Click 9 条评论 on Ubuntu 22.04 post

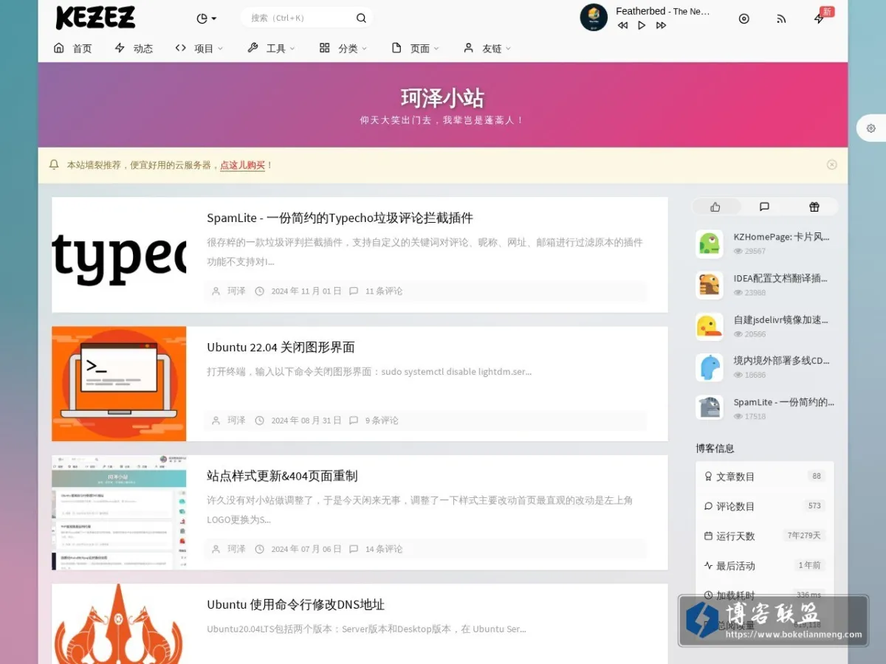pyautogui.click(x=382, y=421)
